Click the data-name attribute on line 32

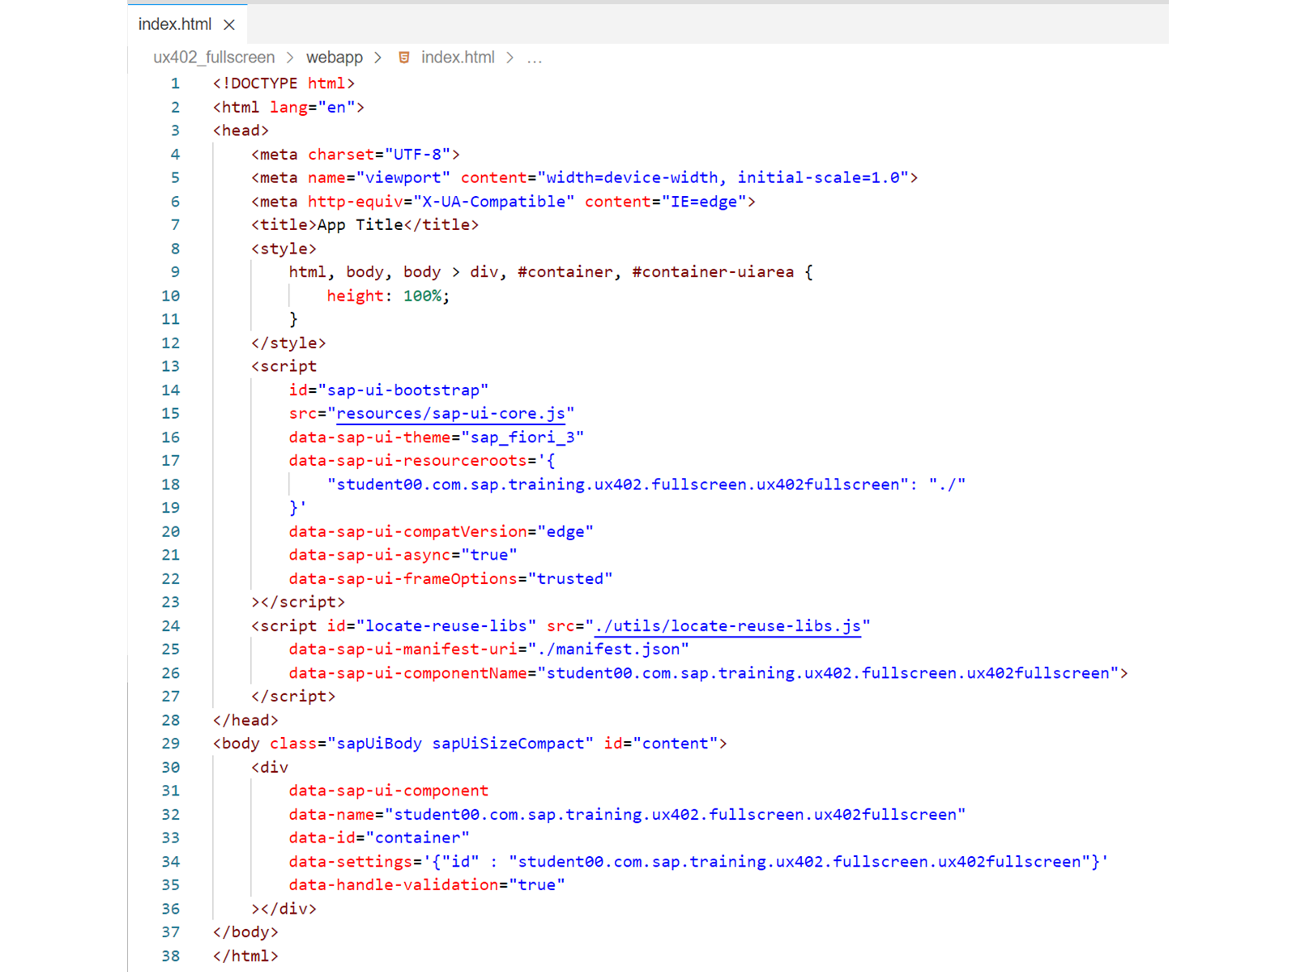pos(628,814)
